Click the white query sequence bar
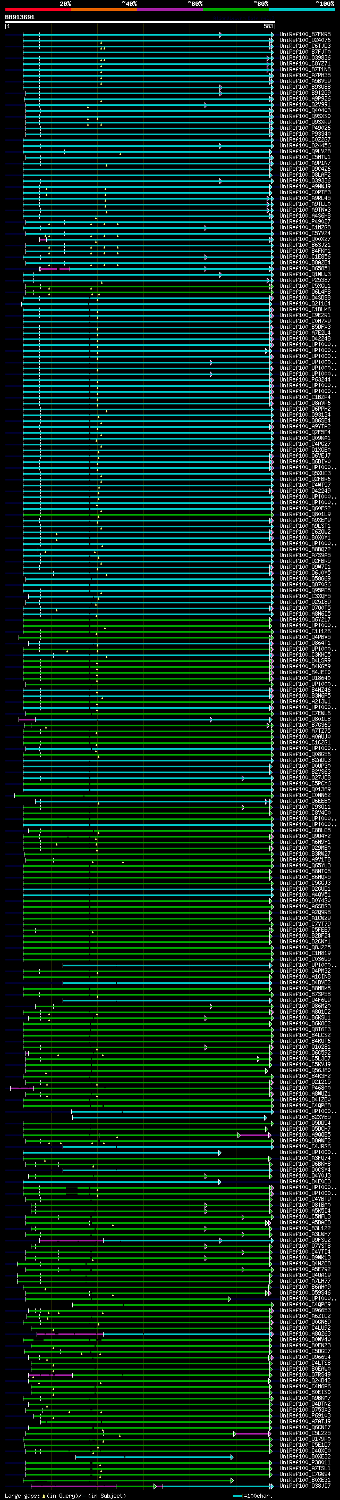Viewport: 340px width, 1500px height. pyautogui.click(x=140, y=21)
